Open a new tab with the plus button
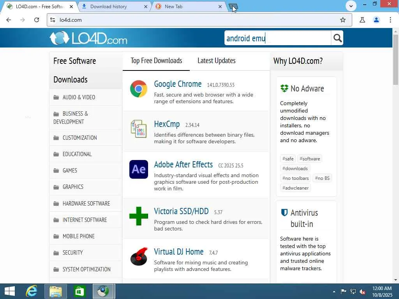This screenshot has height=299, width=399. (233, 7)
